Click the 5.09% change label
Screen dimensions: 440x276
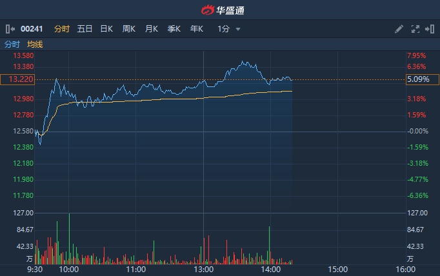click(x=419, y=79)
